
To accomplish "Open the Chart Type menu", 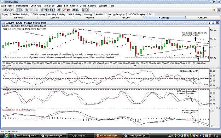I will 36,6.
